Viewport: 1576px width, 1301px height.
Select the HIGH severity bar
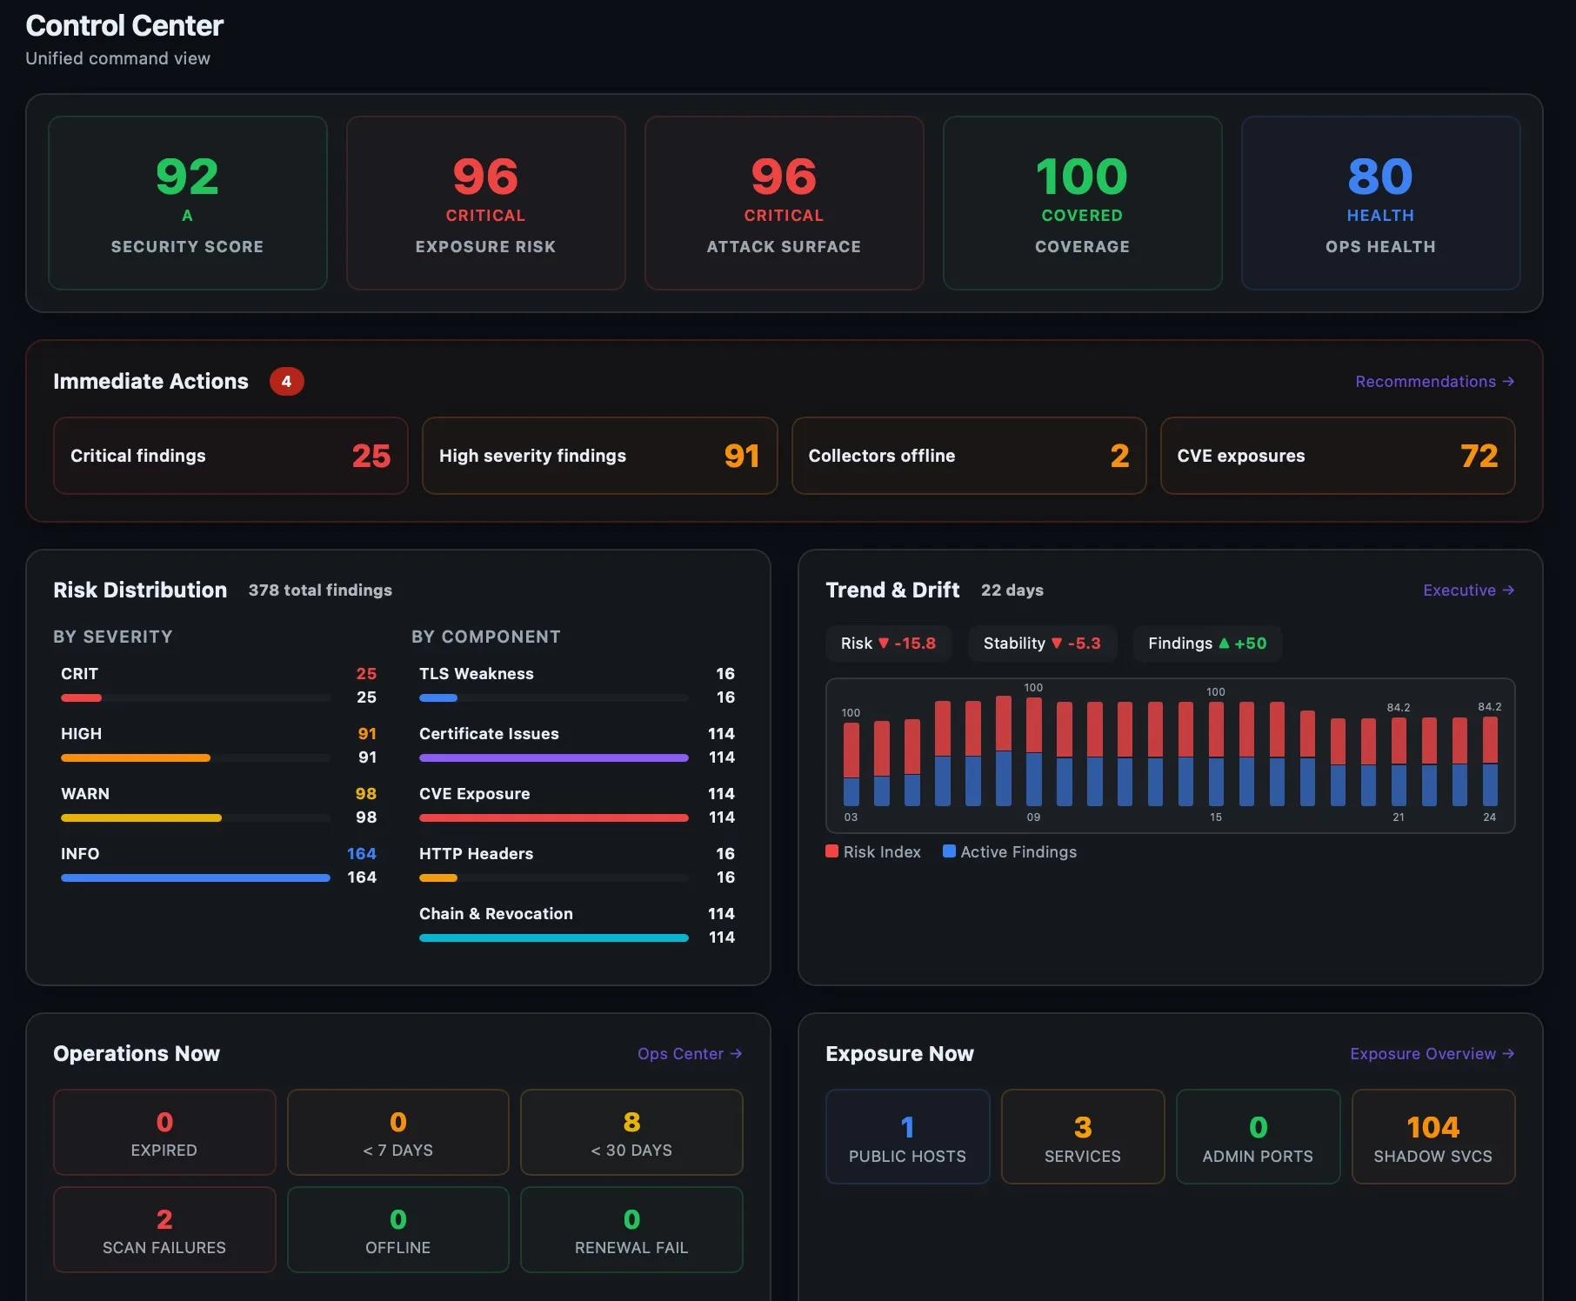point(196,758)
